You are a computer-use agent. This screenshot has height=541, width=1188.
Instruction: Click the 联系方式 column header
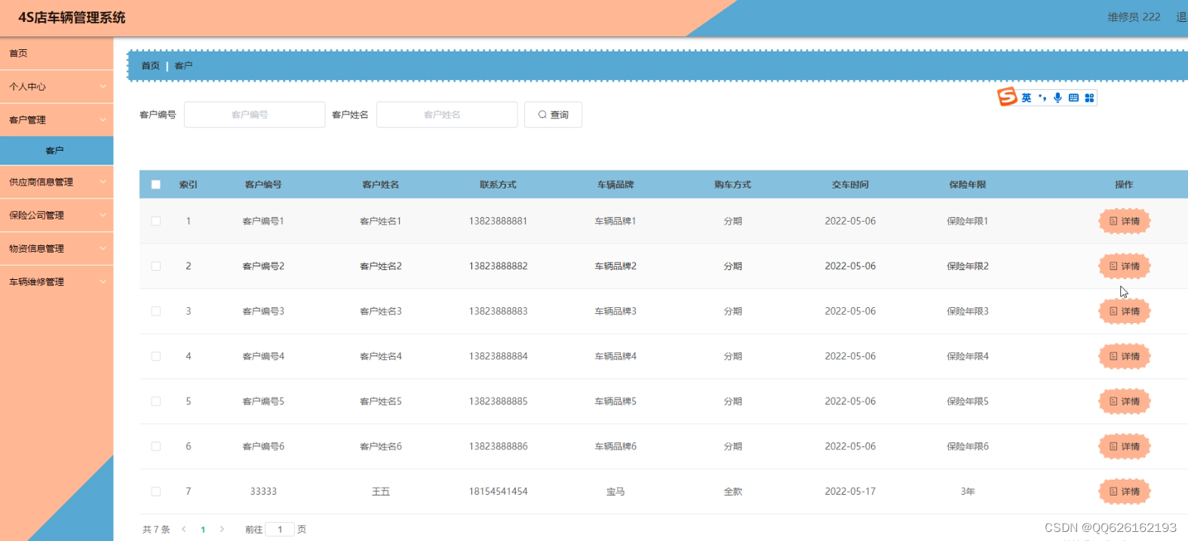point(498,185)
